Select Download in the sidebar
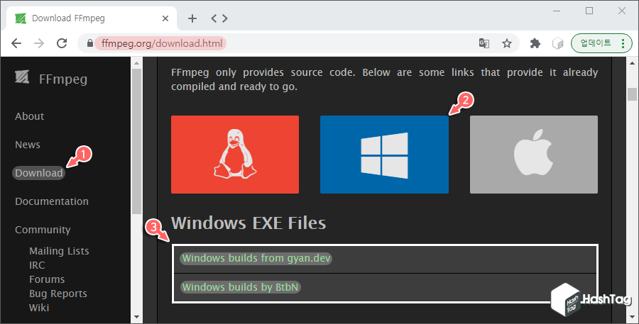The width and height of the screenshot is (639, 324). (x=39, y=173)
